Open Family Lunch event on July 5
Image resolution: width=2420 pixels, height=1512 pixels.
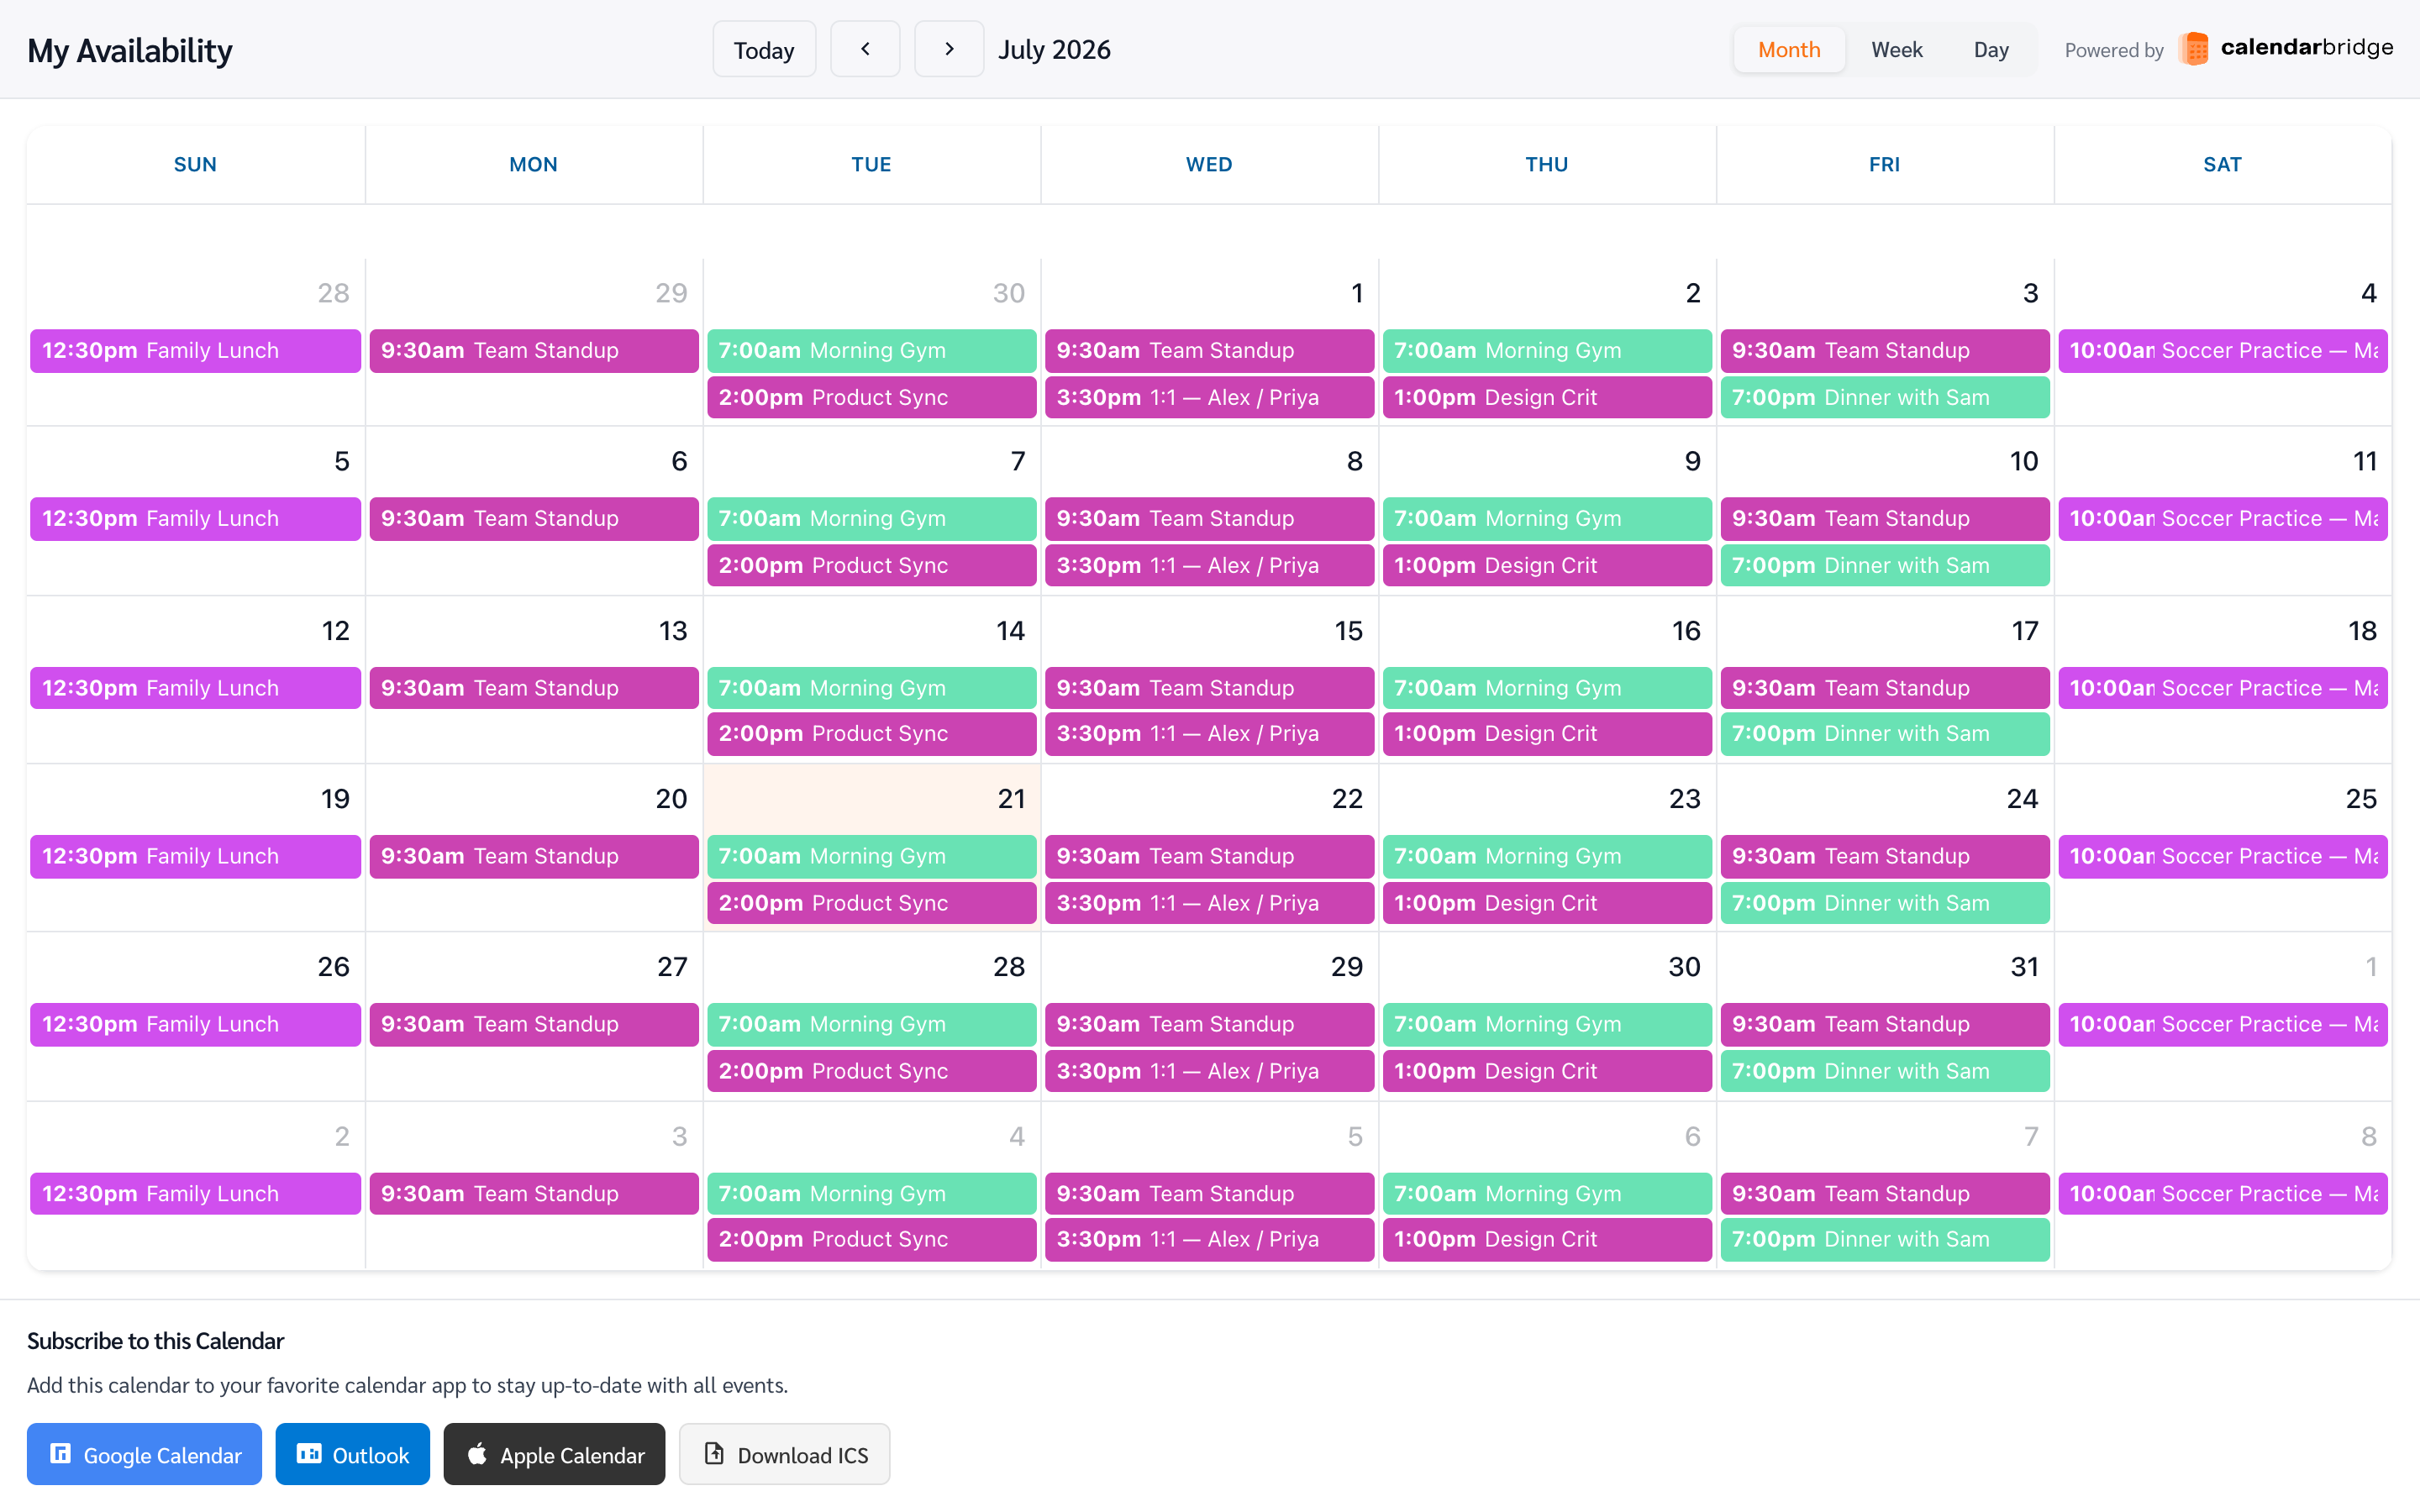coord(195,519)
